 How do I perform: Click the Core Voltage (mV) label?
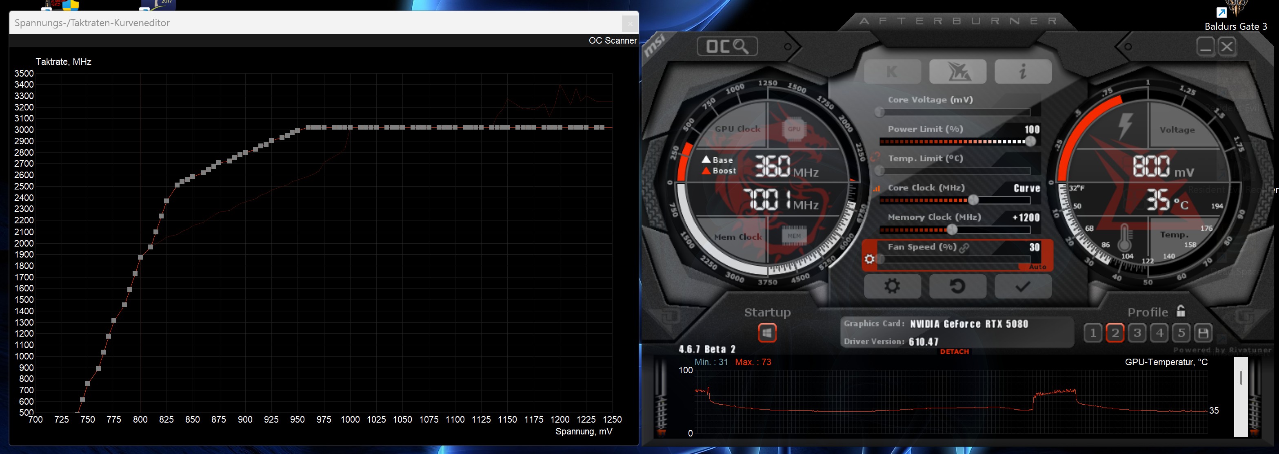coord(930,99)
